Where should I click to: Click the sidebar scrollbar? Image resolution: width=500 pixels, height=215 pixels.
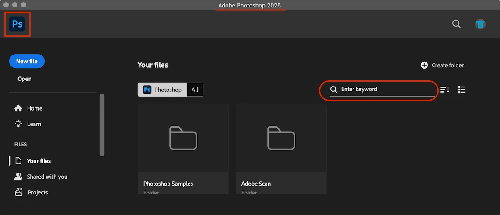click(102, 125)
